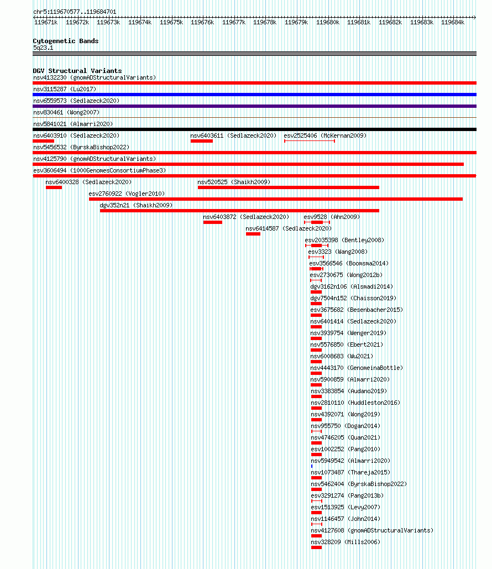Select nsv6403872 (Sedlazeck2020) label
Screen dimensions: 492x569
coord(246,217)
